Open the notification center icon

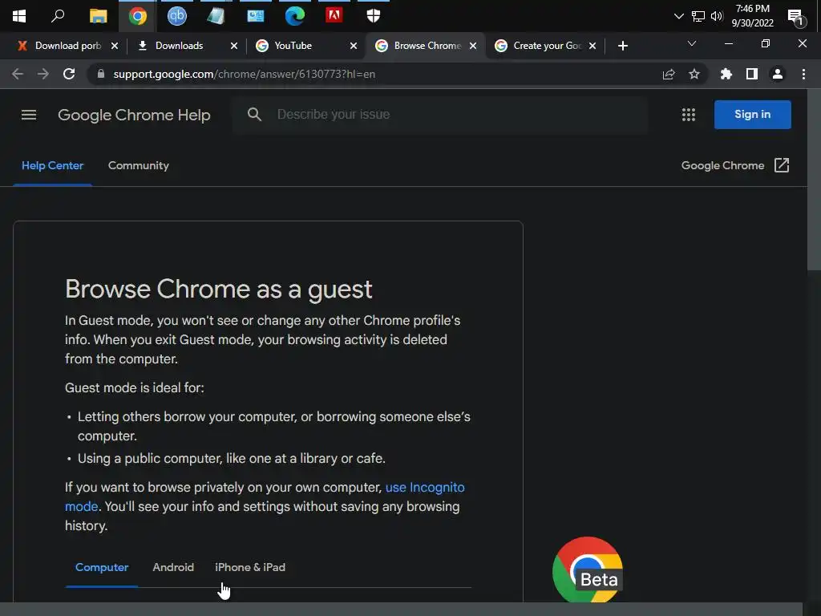tap(796, 18)
